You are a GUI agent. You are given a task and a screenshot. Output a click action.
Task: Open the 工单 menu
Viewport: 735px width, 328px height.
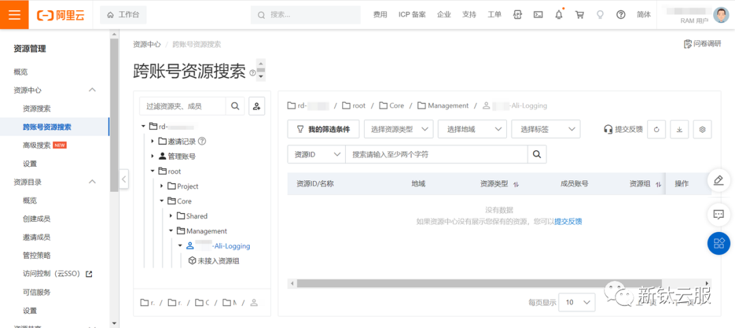[495, 15]
